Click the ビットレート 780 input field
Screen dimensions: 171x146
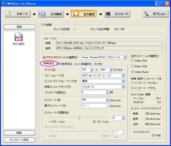(94, 100)
